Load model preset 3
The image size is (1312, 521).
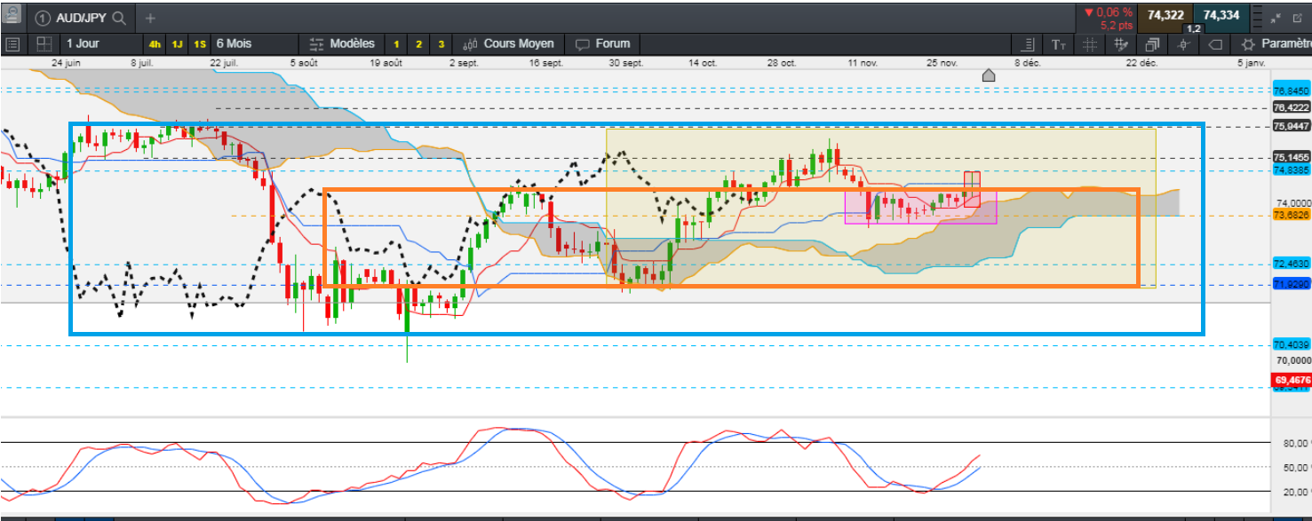pyautogui.click(x=441, y=44)
